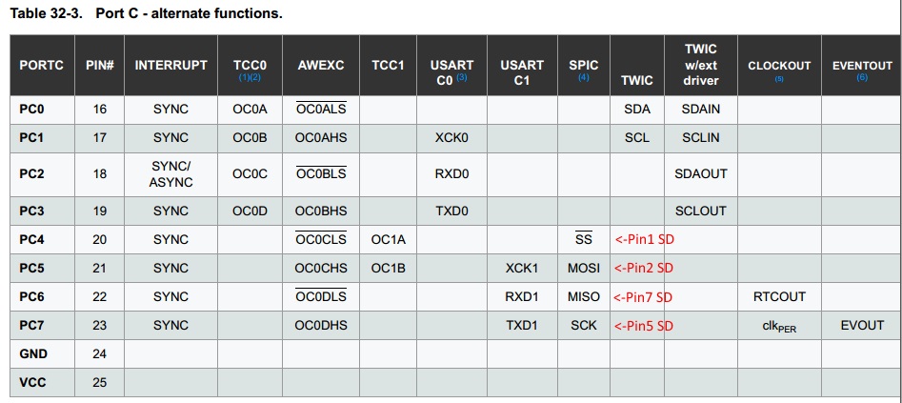
Task: Click the TCC0 footnote reference (1)(2)
Action: click(250, 78)
